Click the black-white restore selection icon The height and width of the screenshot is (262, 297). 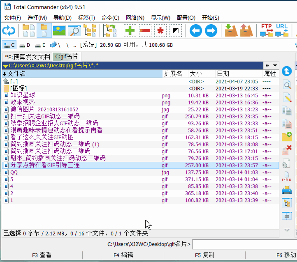point(176,30)
